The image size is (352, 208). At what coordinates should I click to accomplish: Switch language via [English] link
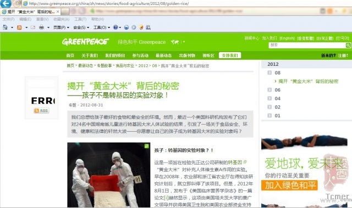[x=287, y=38]
